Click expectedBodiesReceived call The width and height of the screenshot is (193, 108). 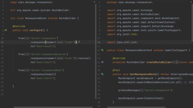click(152, 82)
